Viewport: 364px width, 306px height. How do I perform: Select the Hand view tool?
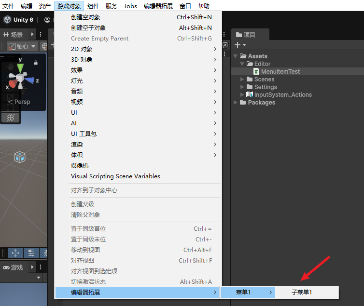pyautogui.click(x=10, y=67)
